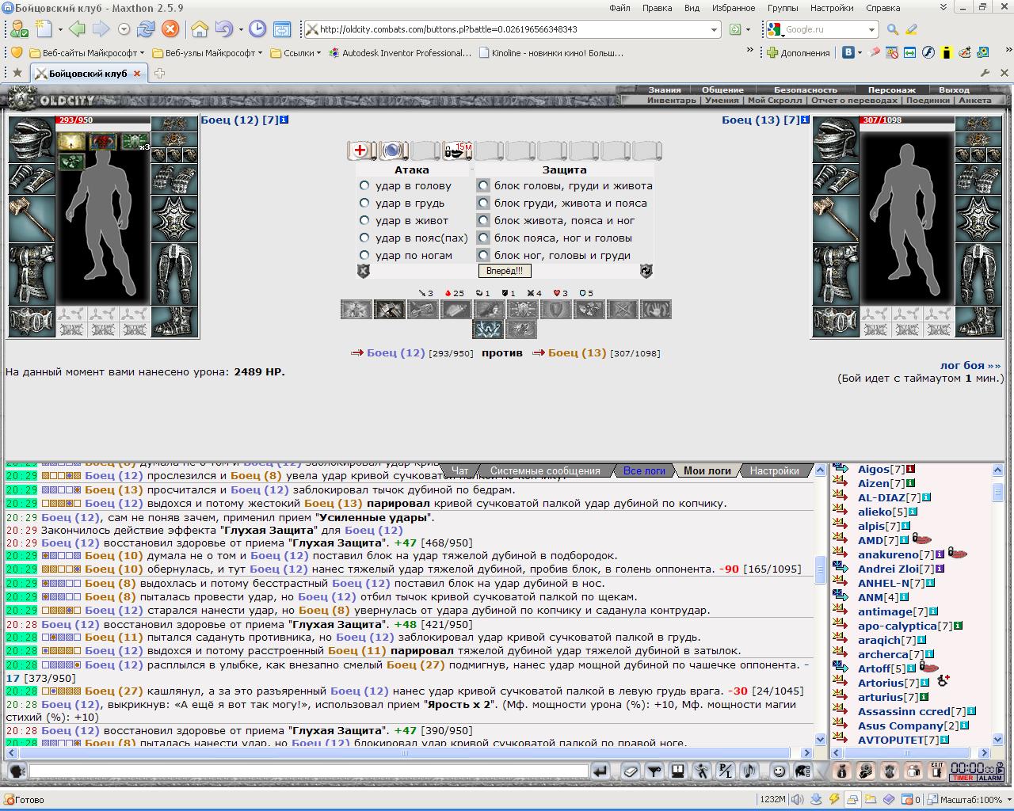The image size is (1014, 811).
Task: Expand the 'Ссылки' bookmarks folder
Action: pyautogui.click(x=295, y=53)
